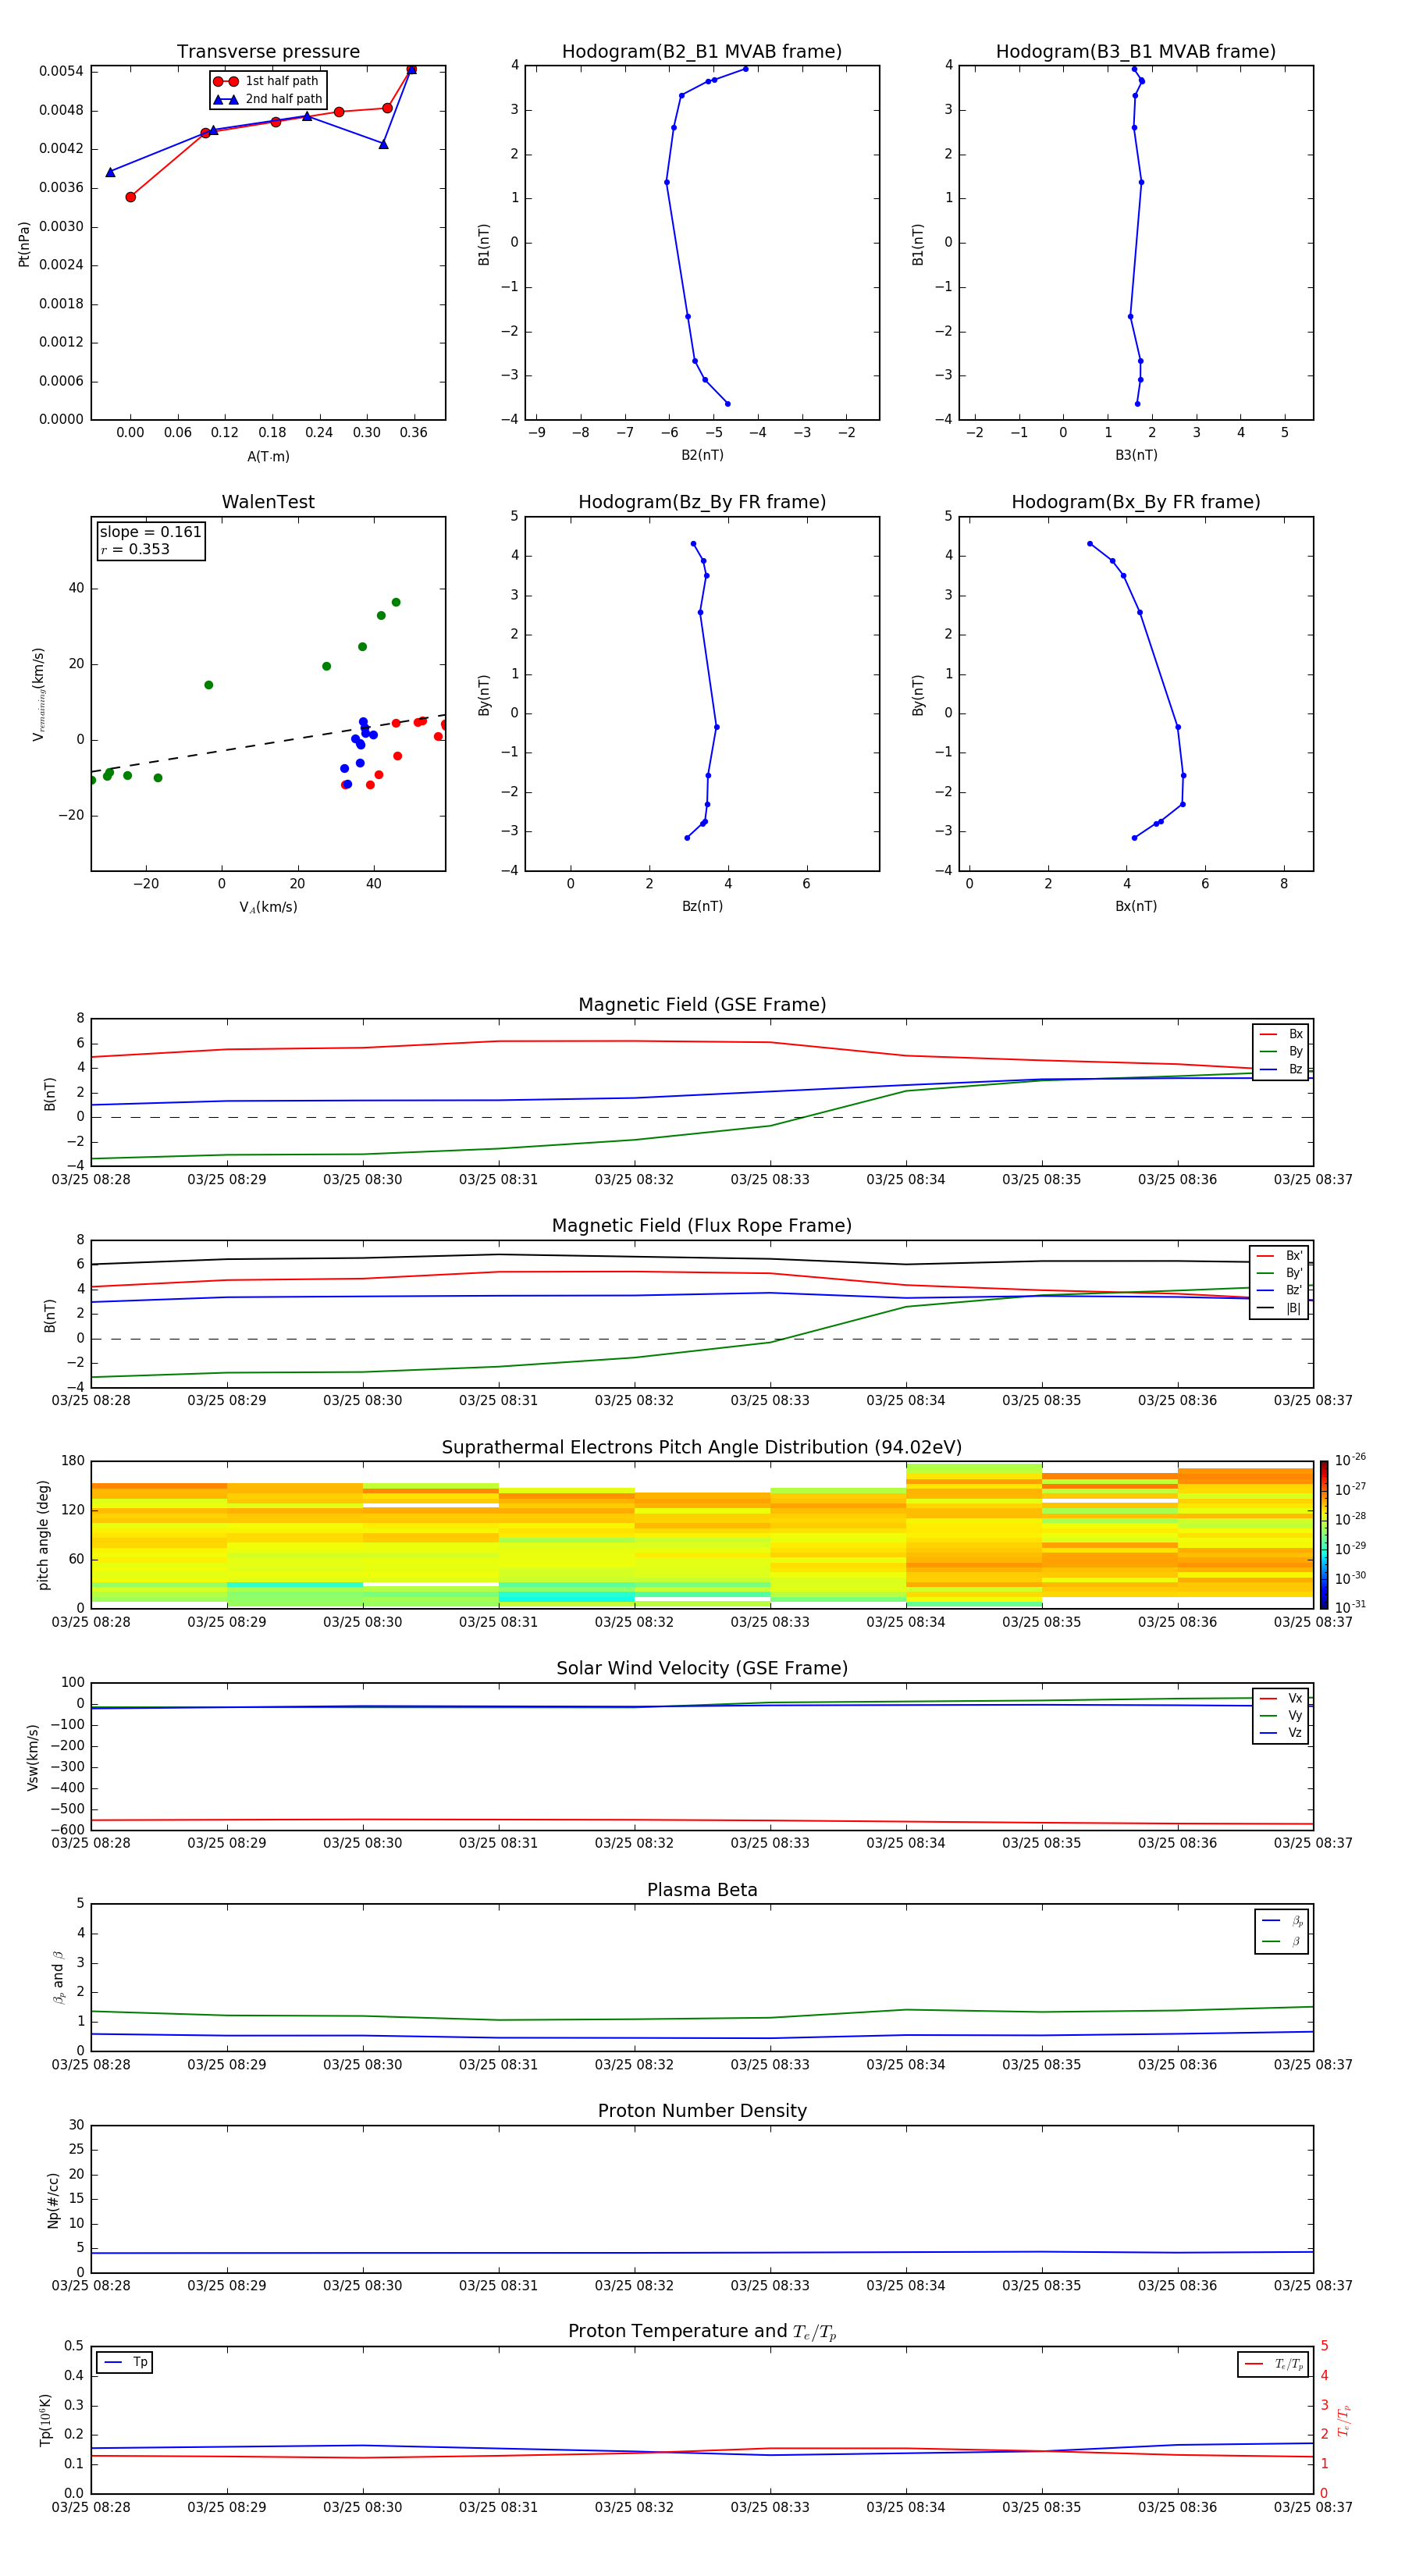1405x2576 pixels.
Task: Select the "r = 0.353" annotation
Action: (x=135, y=549)
